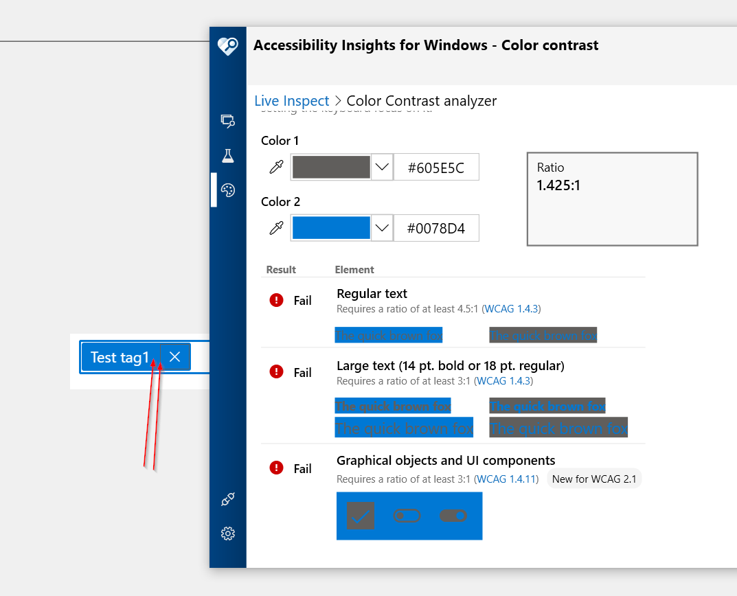737x596 pixels.
Task: Pick Color 2 with the eyedropper
Action: tap(276, 228)
